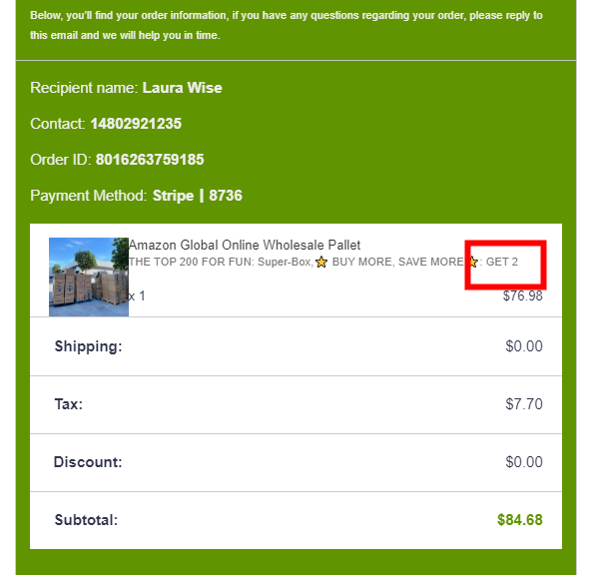The image size is (599, 575).
Task: Click the star icon before GET 2
Action: point(473,262)
